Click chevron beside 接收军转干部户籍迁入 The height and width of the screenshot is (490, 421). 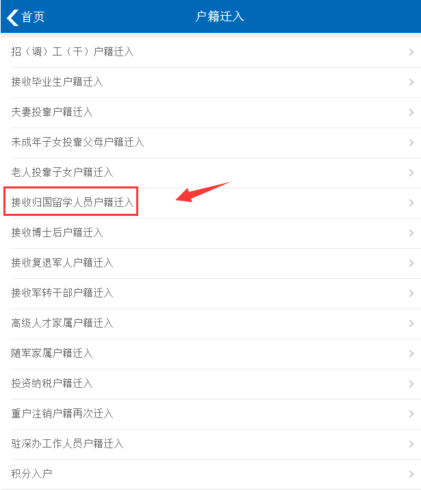click(411, 293)
